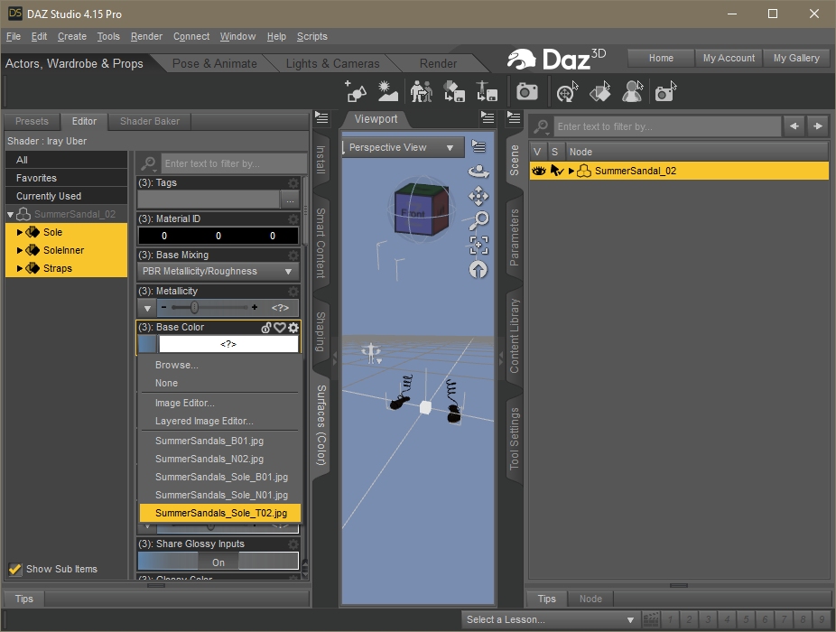This screenshot has height=632, width=836.
Task: Select the Spot Render camera tool icon
Action: tap(665, 91)
